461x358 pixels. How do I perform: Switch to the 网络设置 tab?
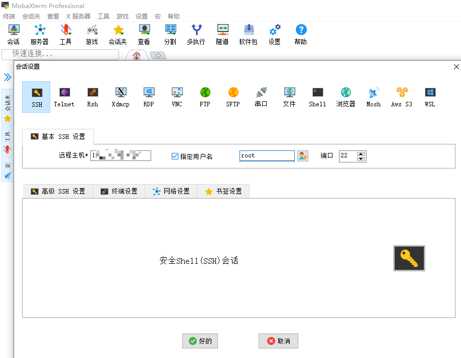[171, 192]
